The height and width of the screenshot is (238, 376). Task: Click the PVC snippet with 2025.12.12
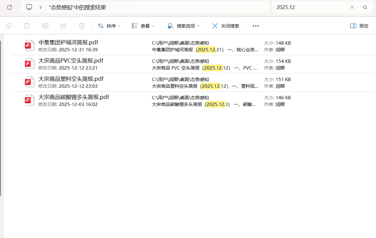[205, 68]
